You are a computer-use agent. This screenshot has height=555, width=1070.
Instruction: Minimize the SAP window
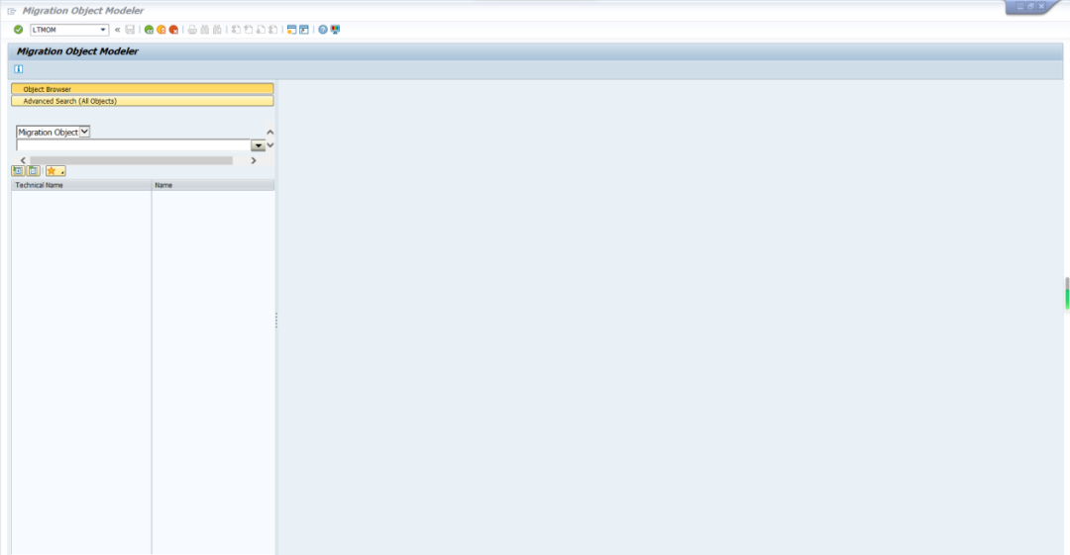pyautogui.click(x=1020, y=6)
